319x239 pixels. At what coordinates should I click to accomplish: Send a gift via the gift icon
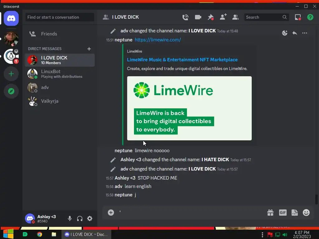[270, 213]
